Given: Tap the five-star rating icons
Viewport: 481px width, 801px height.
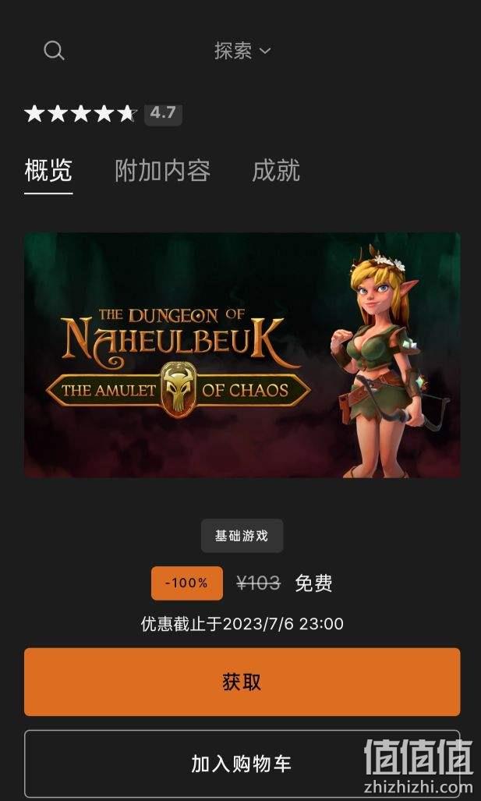Looking at the screenshot, I should [80, 113].
